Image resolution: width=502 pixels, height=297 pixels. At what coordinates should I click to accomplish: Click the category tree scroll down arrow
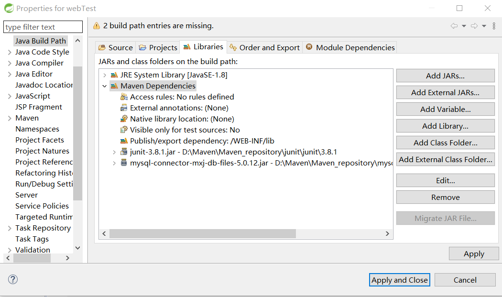tap(77, 248)
